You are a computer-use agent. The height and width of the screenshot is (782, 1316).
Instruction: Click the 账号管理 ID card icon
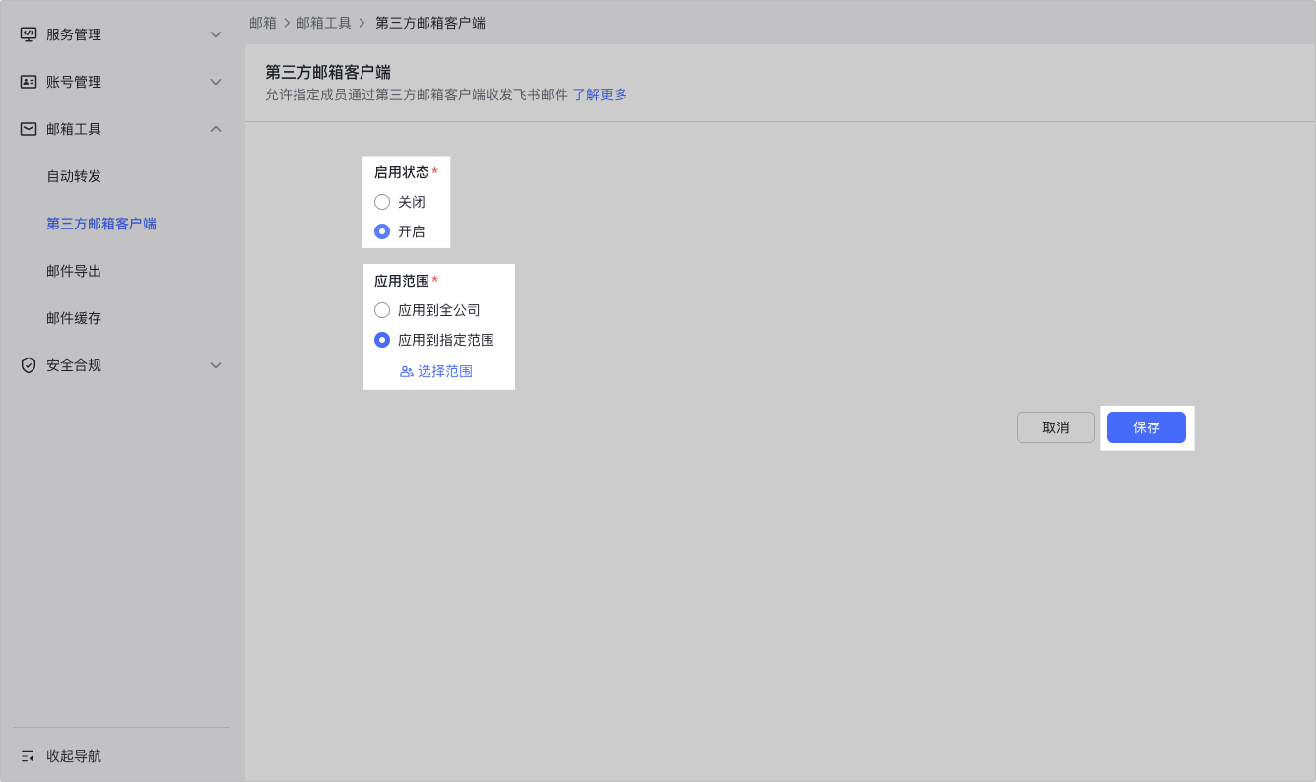[29, 82]
